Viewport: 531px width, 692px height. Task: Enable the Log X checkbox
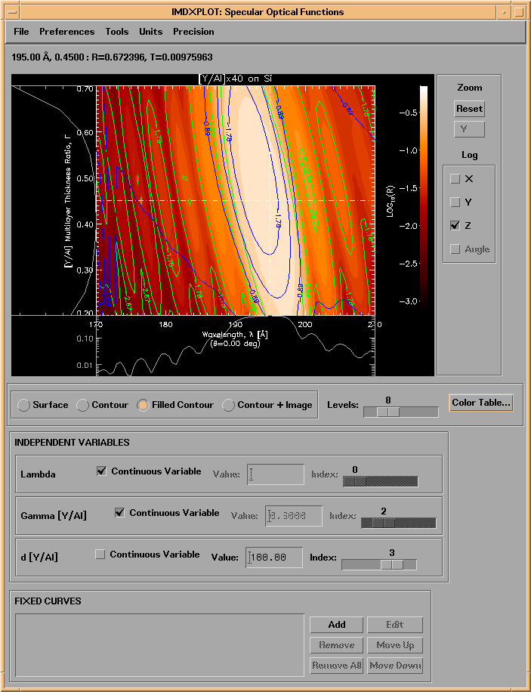click(x=455, y=179)
